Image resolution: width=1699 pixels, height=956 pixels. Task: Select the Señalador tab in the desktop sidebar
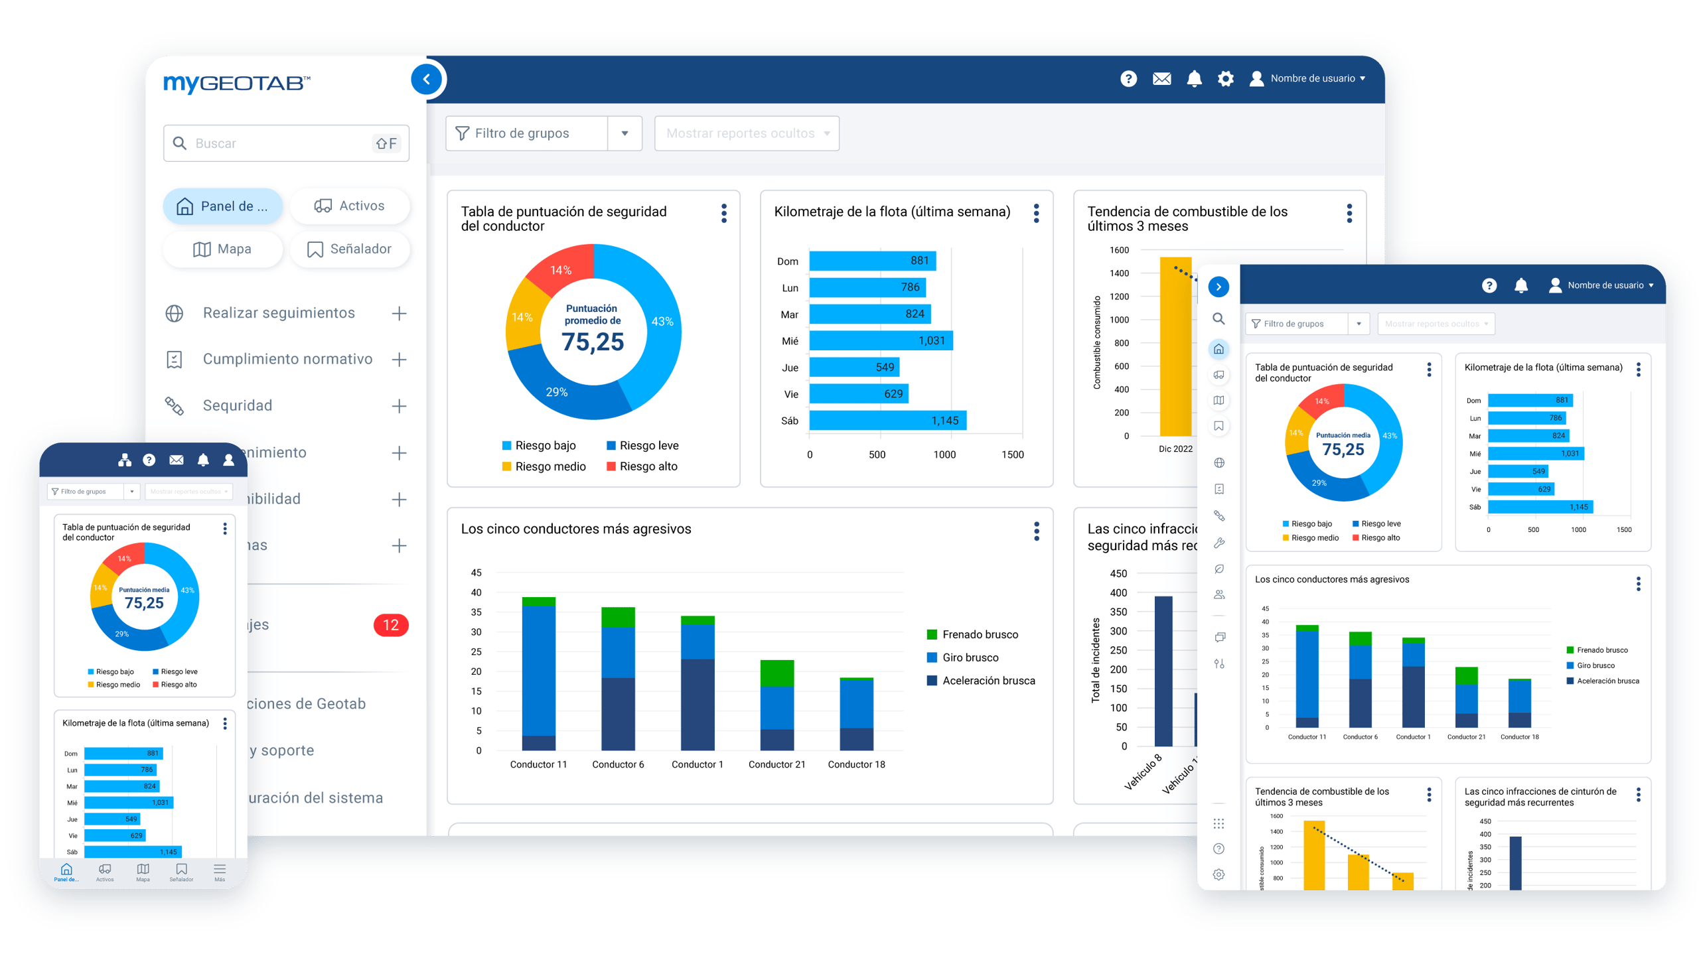pyautogui.click(x=349, y=249)
